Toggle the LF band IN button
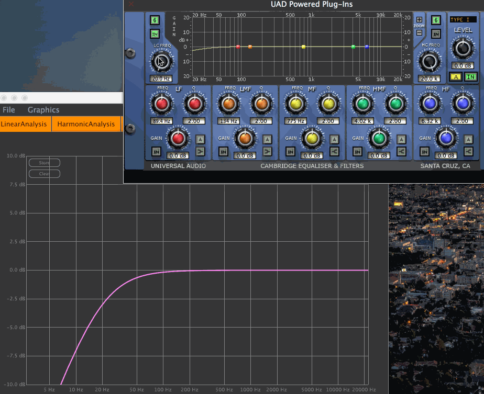The width and height of the screenshot is (484, 394). pyautogui.click(x=156, y=152)
